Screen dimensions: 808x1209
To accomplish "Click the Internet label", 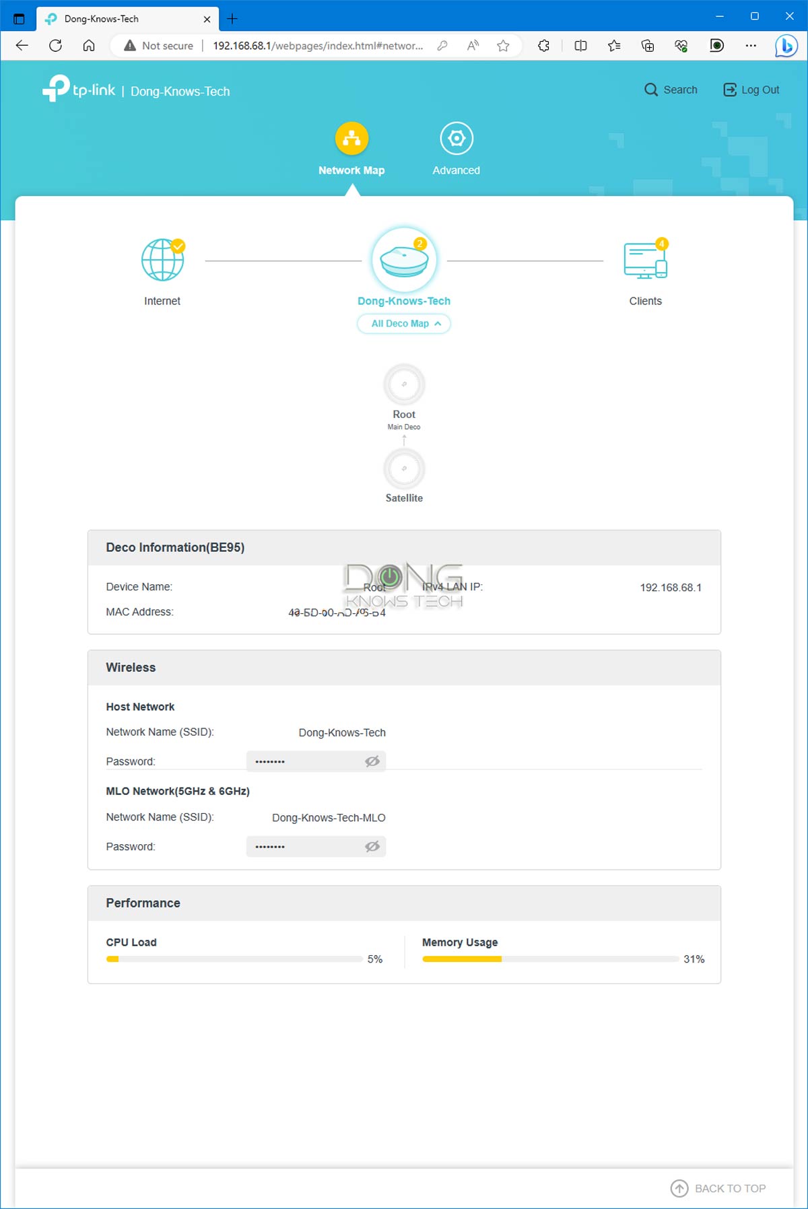I will tap(162, 301).
